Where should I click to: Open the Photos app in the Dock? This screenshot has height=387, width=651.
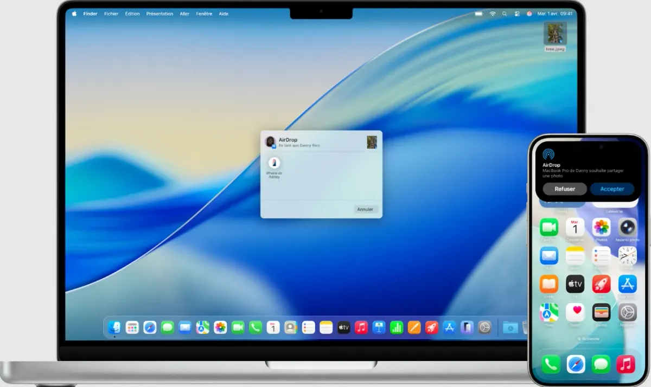219,327
